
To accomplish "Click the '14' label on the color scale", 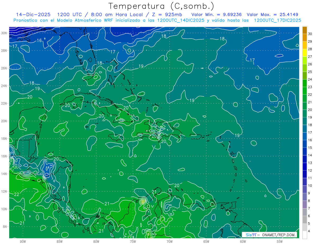I will (x=310, y=155).
